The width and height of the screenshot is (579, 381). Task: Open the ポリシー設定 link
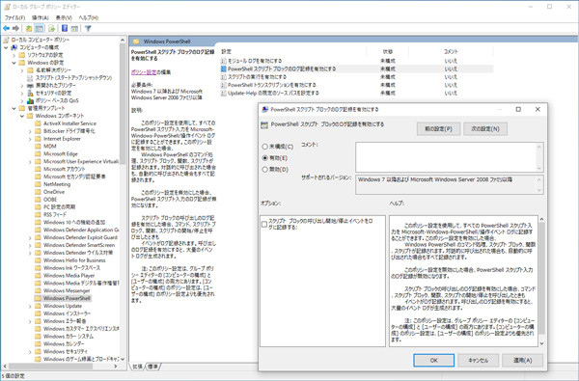pos(144,72)
